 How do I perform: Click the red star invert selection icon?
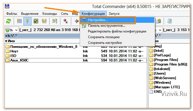(x=65, y=21)
